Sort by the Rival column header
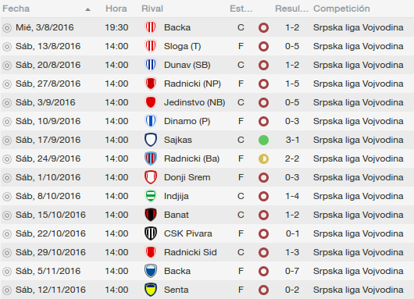The height and width of the screenshot is (299, 414). coord(152,9)
